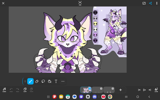Open the Messages app in the taskbar
Viewport: 160px width, 100px height.
tap(74, 97)
